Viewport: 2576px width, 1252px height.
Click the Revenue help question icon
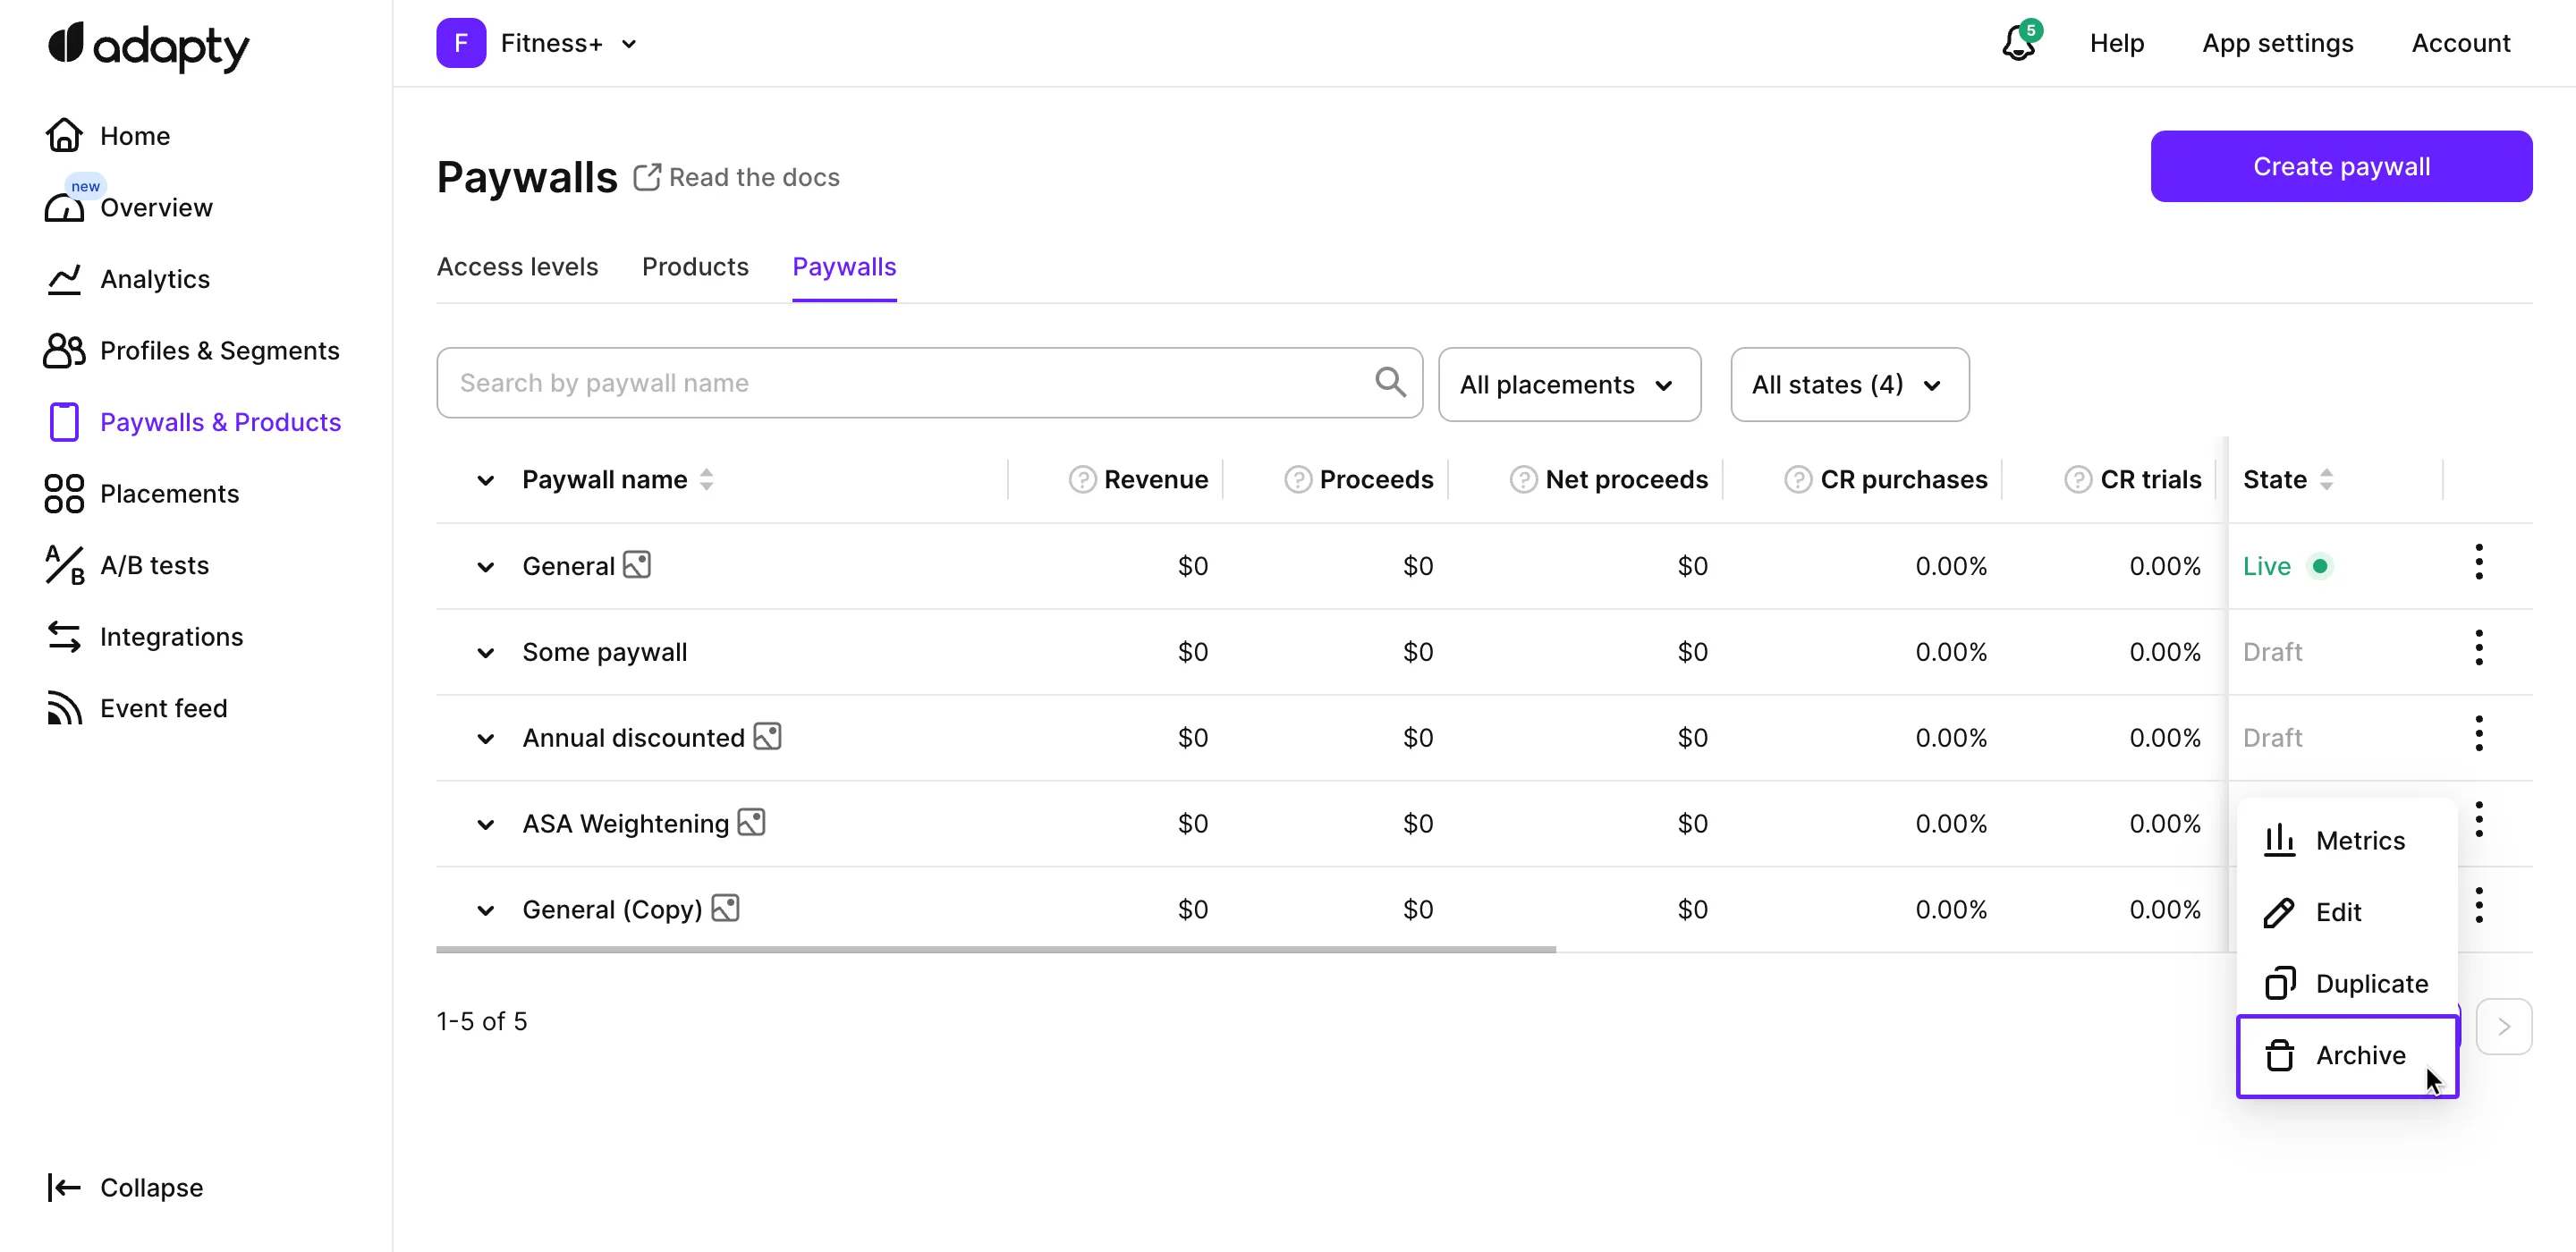1081,480
